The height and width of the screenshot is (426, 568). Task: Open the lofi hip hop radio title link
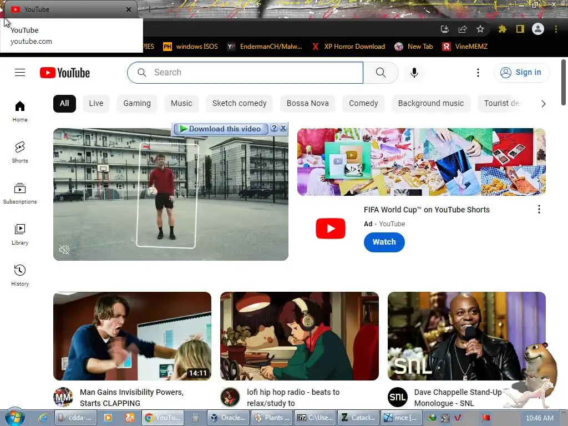293,397
